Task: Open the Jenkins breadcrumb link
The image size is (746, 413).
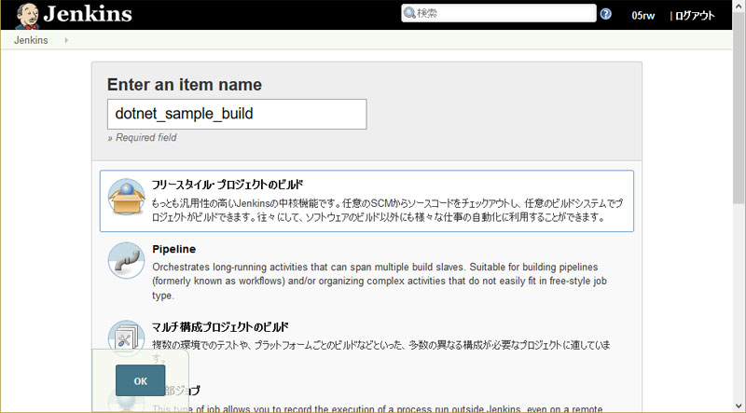Action: tap(31, 40)
